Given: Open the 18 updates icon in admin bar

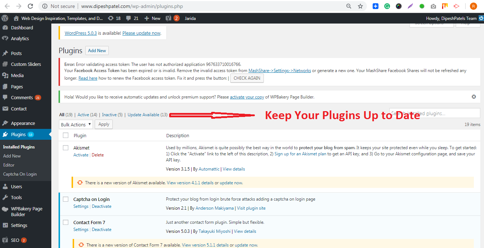Looking at the screenshot, I should pyautogui.click(x=114, y=18).
